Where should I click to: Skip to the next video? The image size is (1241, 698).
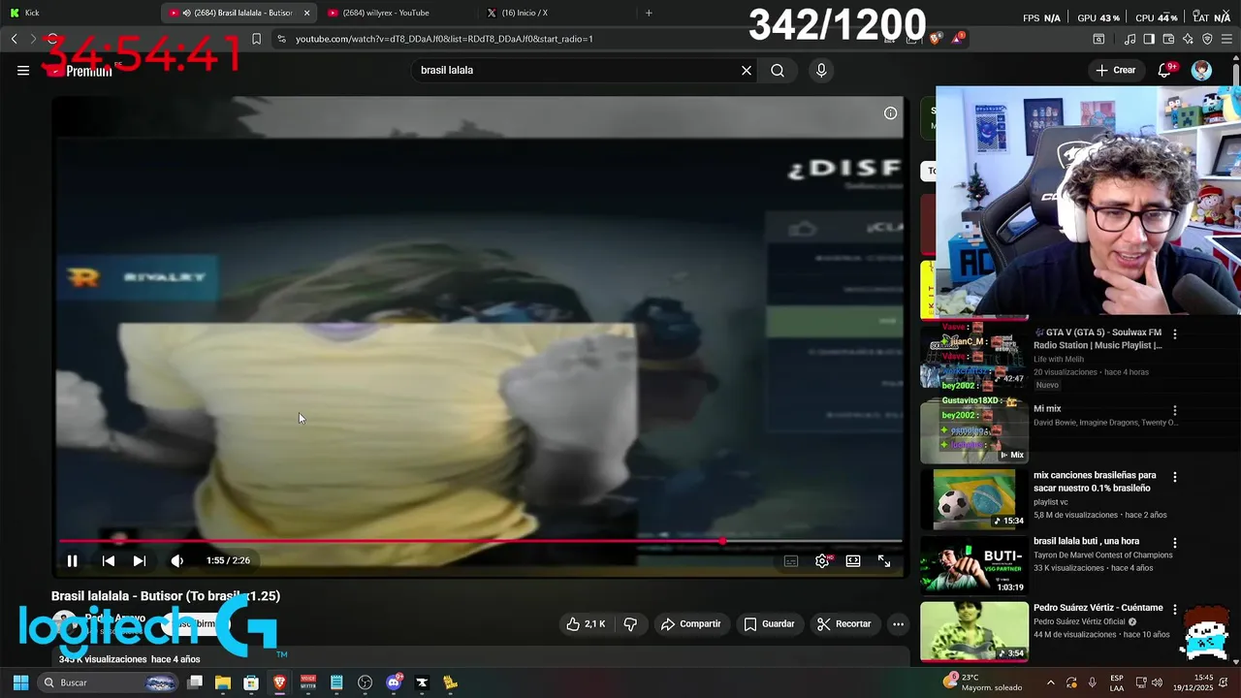pyautogui.click(x=140, y=560)
